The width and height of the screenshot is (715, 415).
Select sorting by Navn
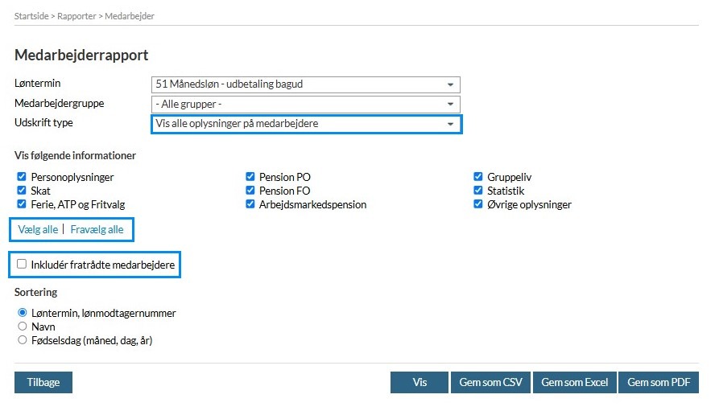point(23,327)
